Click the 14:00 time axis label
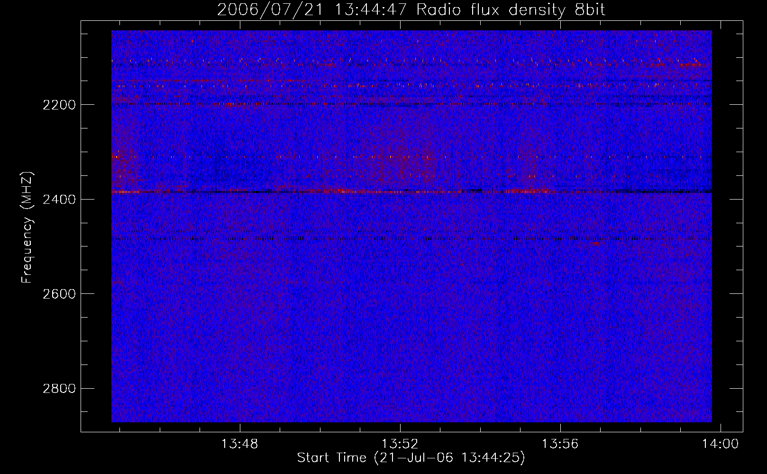The width and height of the screenshot is (767, 474). click(x=721, y=444)
